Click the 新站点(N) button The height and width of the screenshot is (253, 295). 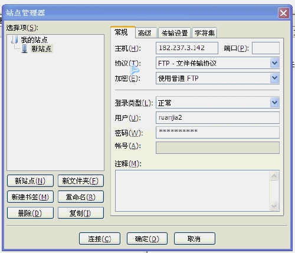point(30,180)
